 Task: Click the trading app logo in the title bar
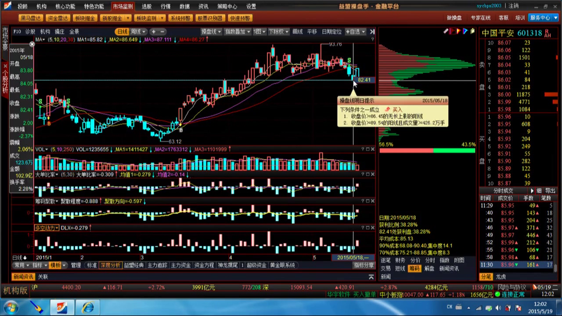(x=7, y=6)
